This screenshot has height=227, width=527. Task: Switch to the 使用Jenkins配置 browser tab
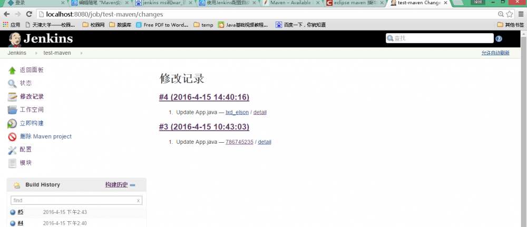[x=228, y=3]
